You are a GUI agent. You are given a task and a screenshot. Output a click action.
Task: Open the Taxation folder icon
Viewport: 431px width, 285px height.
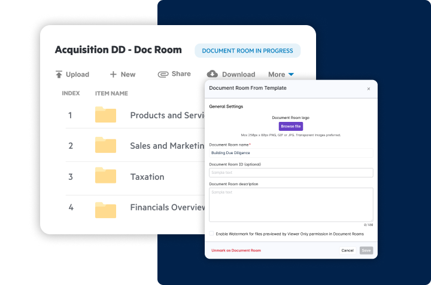[105, 175]
